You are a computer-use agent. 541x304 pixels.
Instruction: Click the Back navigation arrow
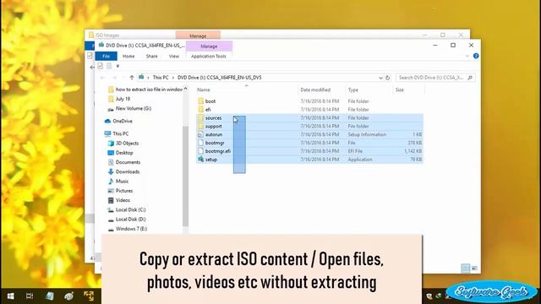(102, 78)
